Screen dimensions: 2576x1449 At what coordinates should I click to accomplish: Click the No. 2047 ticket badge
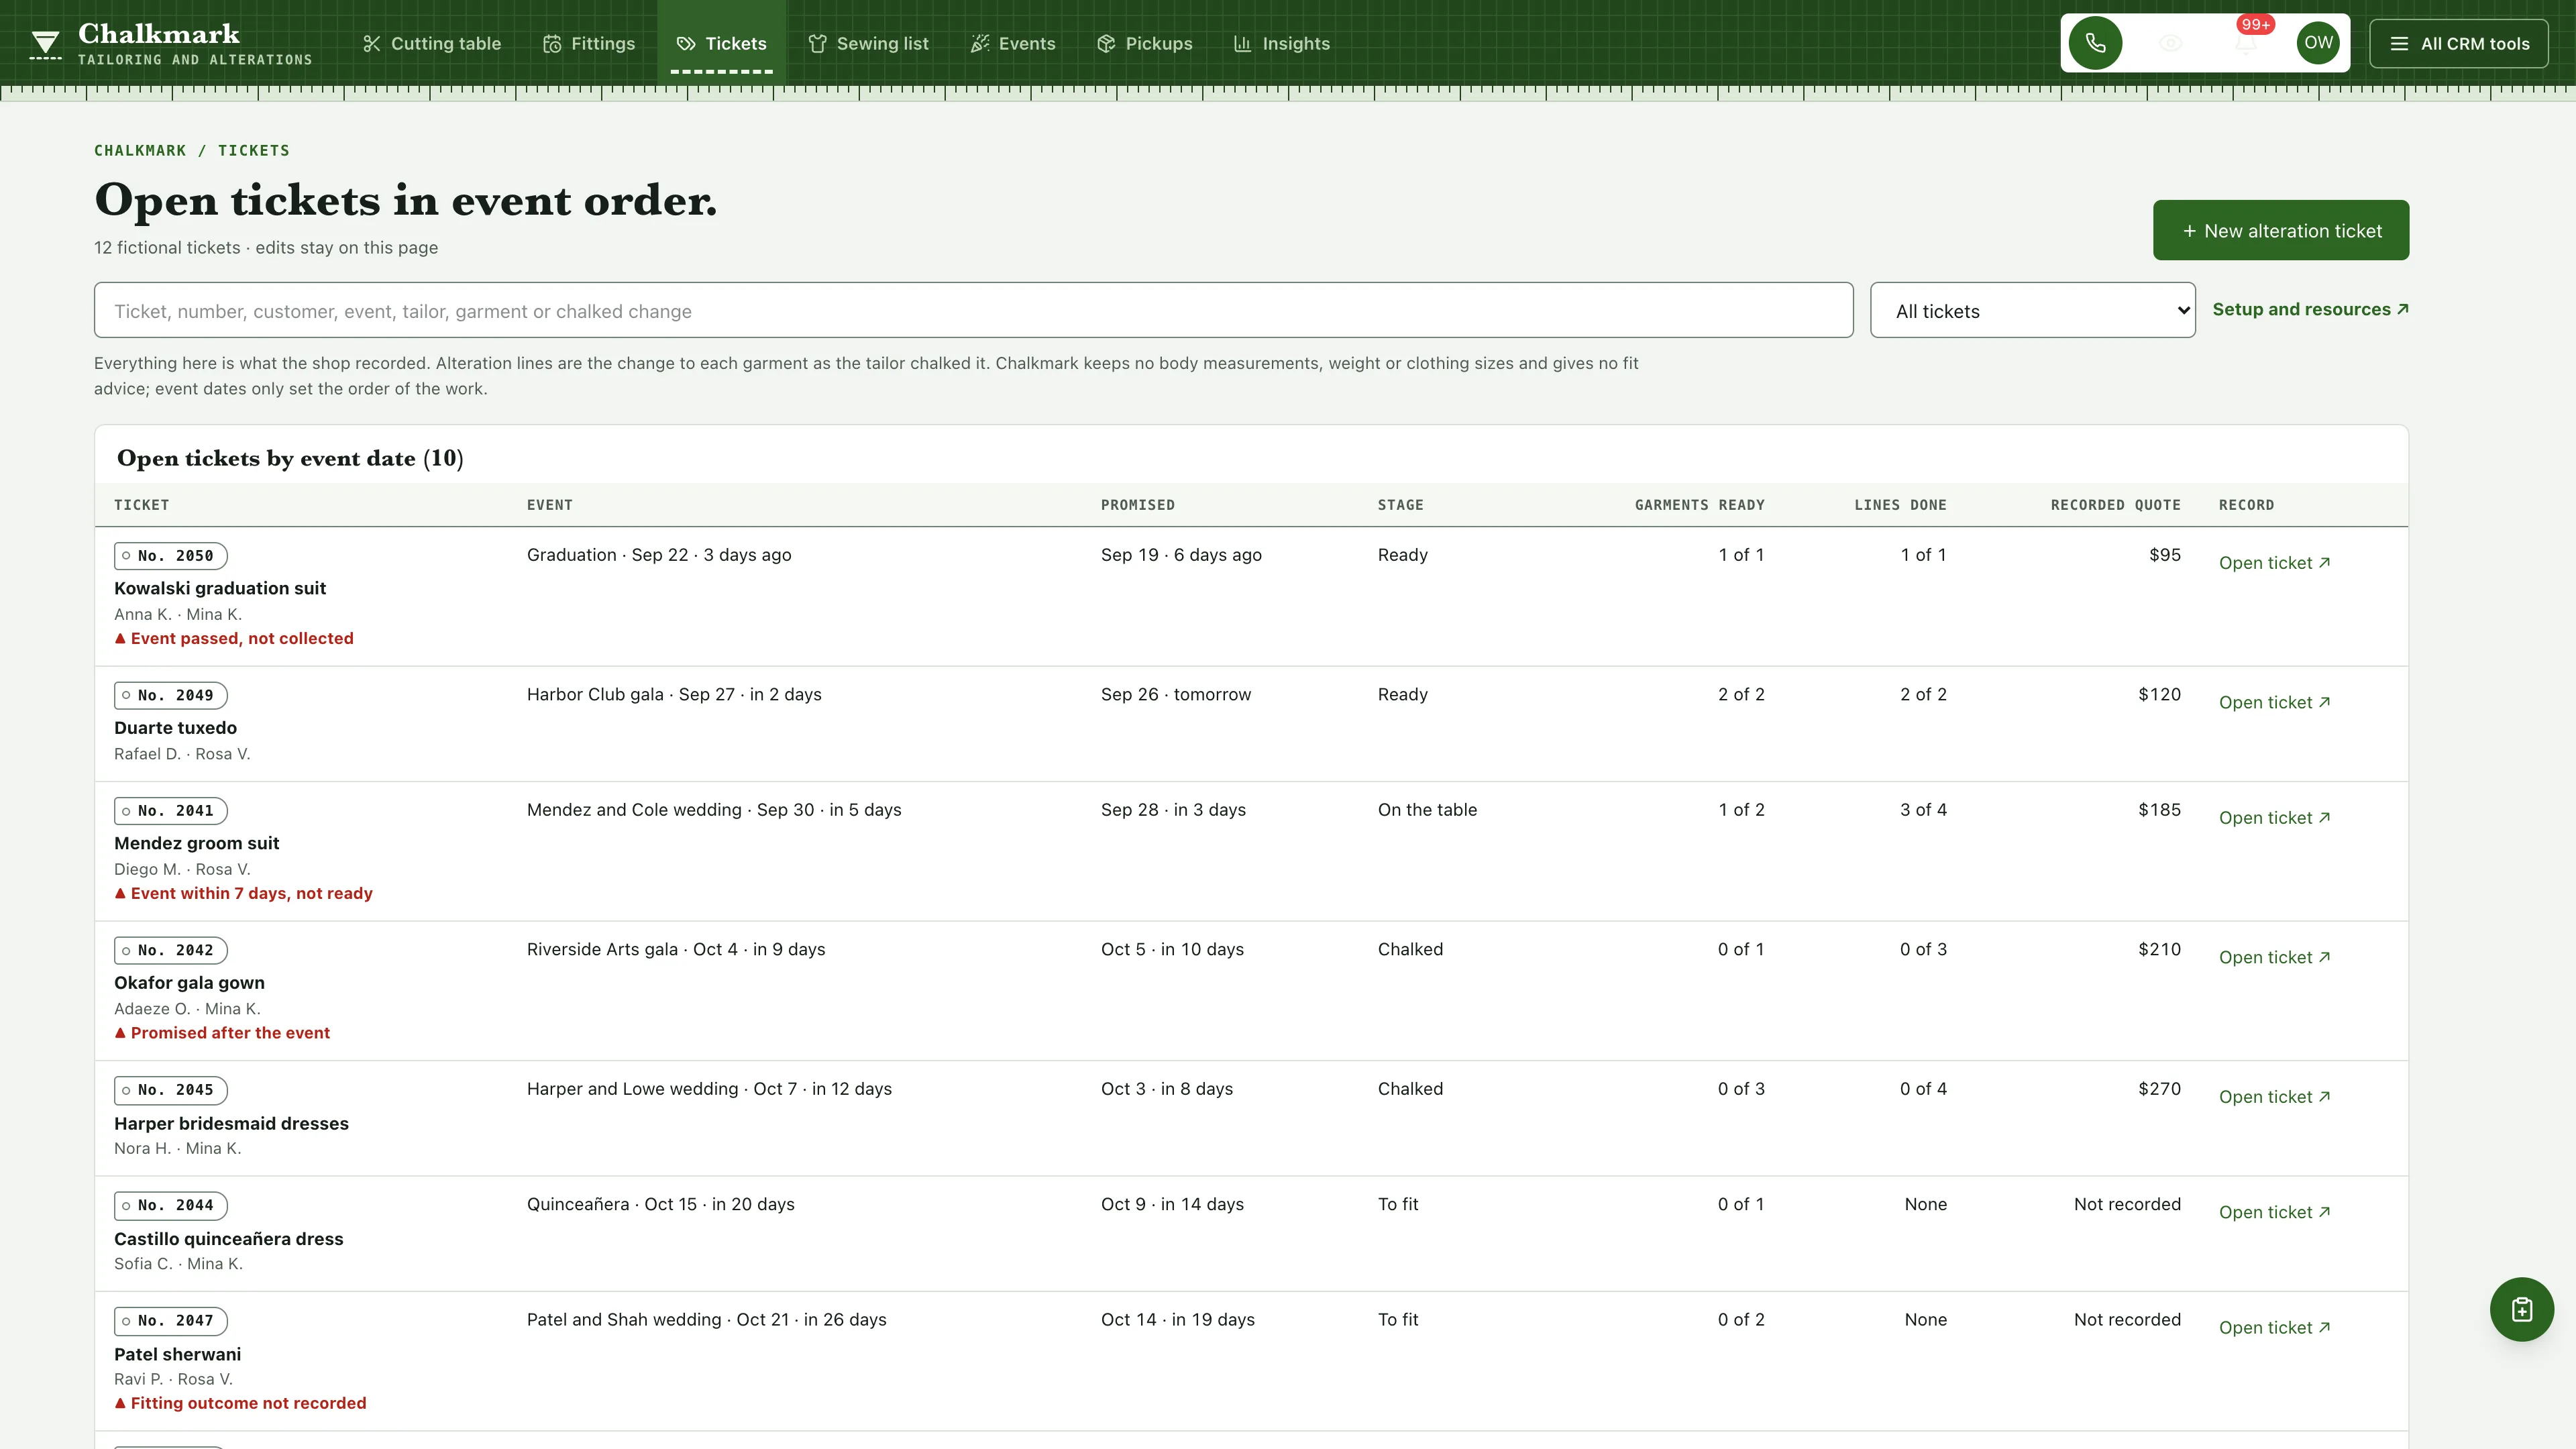pos(171,1320)
